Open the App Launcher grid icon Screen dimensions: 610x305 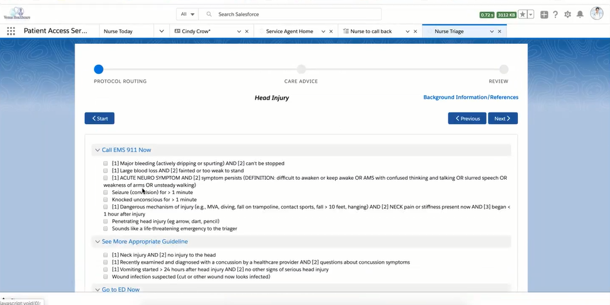11,31
